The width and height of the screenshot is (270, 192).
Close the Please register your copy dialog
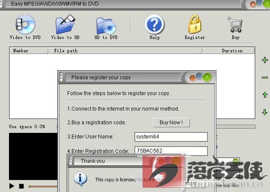point(207,77)
